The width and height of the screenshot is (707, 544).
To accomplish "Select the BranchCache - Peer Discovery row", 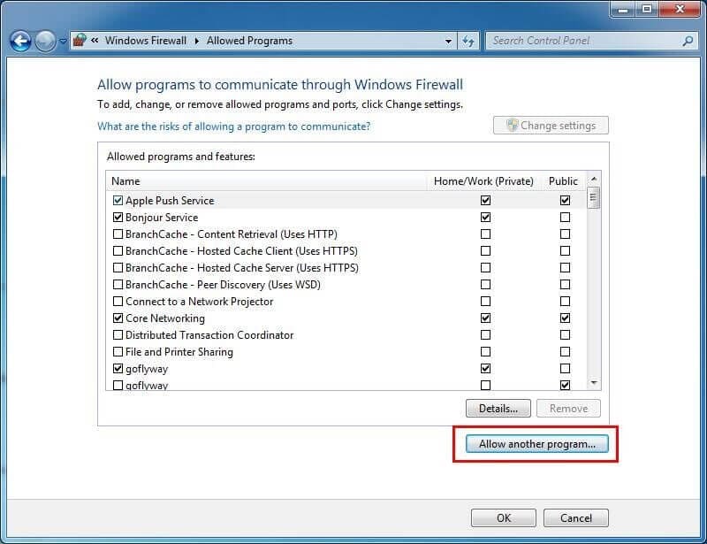I will pos(346,285).
